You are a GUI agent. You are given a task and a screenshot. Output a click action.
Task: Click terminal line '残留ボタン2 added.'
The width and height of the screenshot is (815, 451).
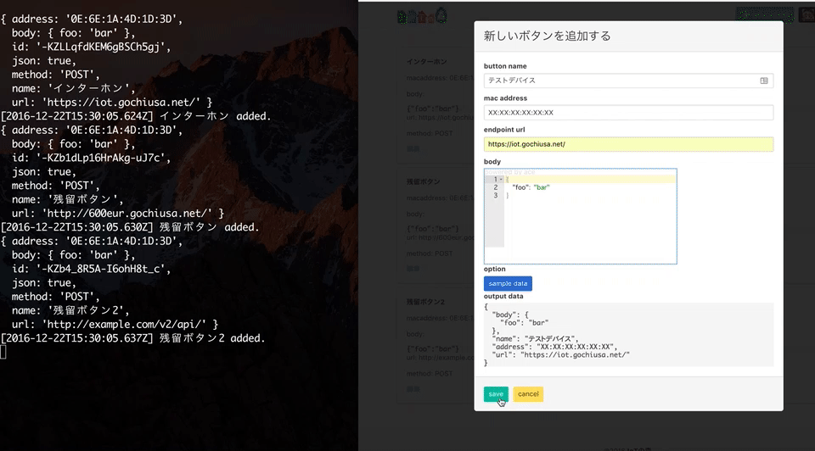(x=212, y=338)
